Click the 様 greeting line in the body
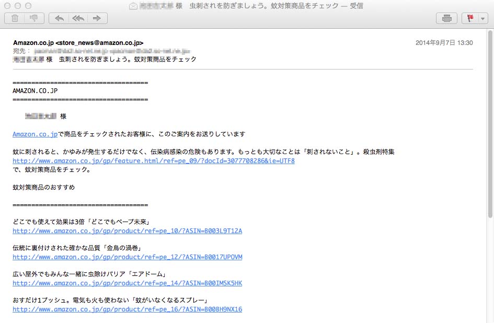Screen dimensions: 494x323 coord(45,117)
